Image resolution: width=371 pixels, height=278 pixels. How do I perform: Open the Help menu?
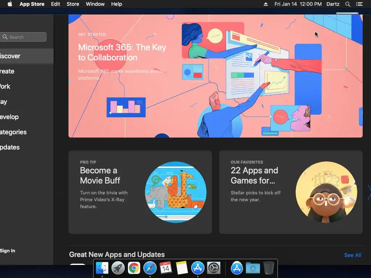coord(116,4)
